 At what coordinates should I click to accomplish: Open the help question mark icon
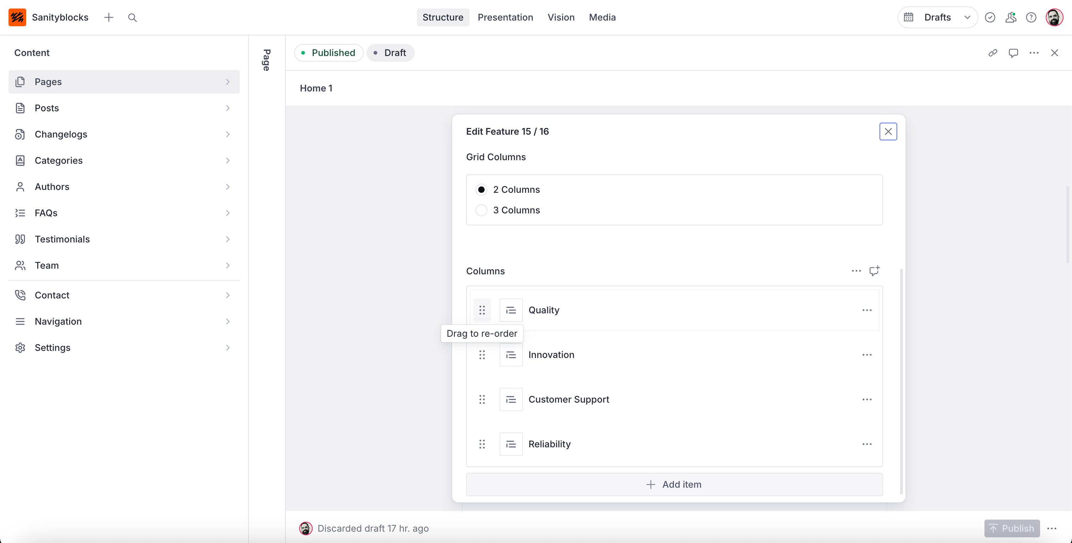tap(1031, 17)
